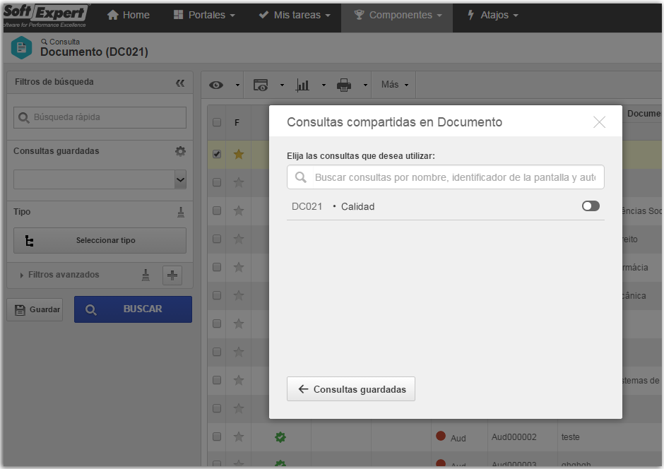Click the BUSCAR button
Image resolution: width=664 pixels, height=469 pixels.
pyautogui.click(x=133, y=309)
